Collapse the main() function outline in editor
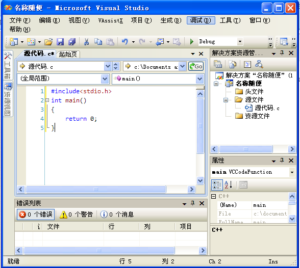The height and width of the screenshot is (268, 300). click(x=47, y=100)
